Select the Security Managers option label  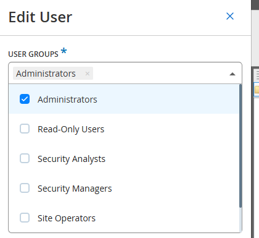point(75,189)
